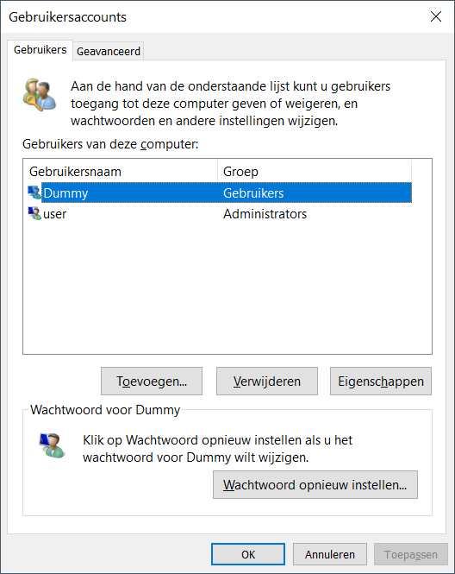Image resolution: width=455 pixels, height=574 pixels.
Task: Select the user account name
Action: tap(55, 214)
